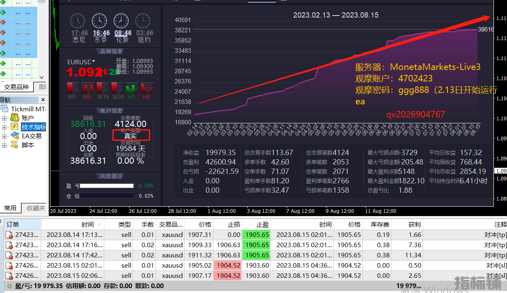
Task: Expand the 技术指标 tree node
Action: pyautogui.click(x=5, y=127)
